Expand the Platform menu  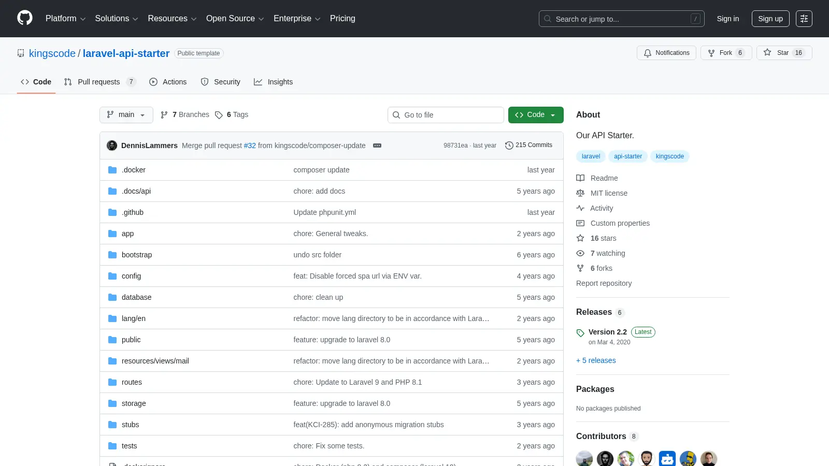tap(65, 19)
